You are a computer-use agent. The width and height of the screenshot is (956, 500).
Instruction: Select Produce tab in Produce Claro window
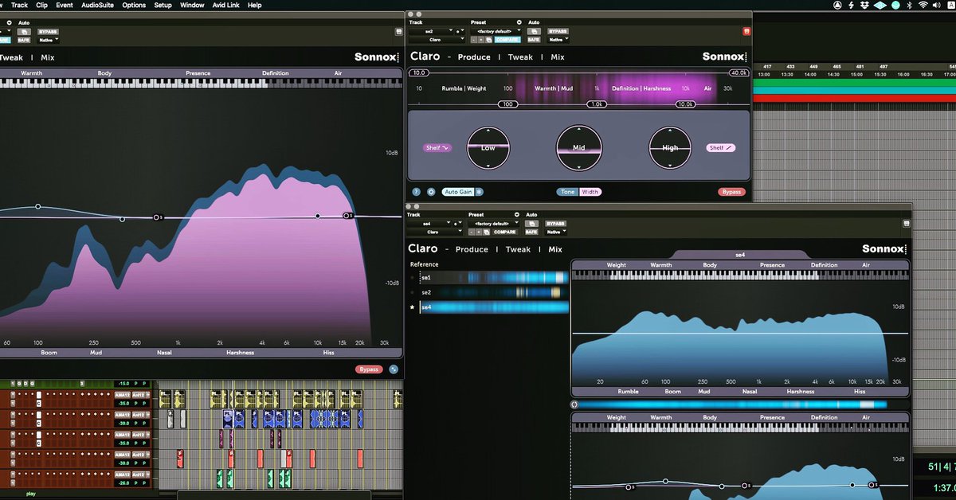click(474, 57)
